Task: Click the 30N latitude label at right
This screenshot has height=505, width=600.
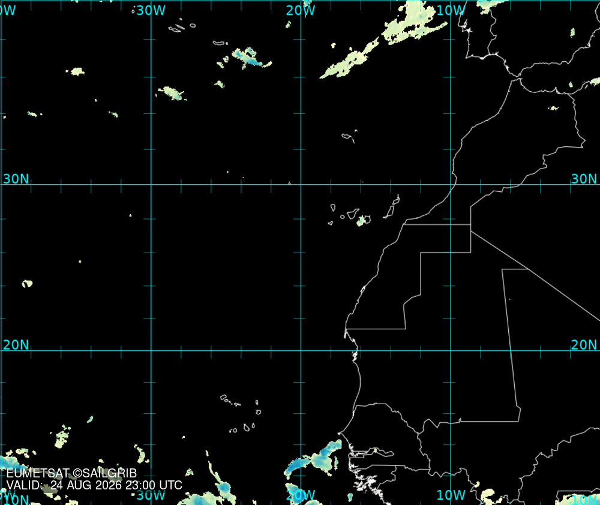Action: (x=584, y=179)
